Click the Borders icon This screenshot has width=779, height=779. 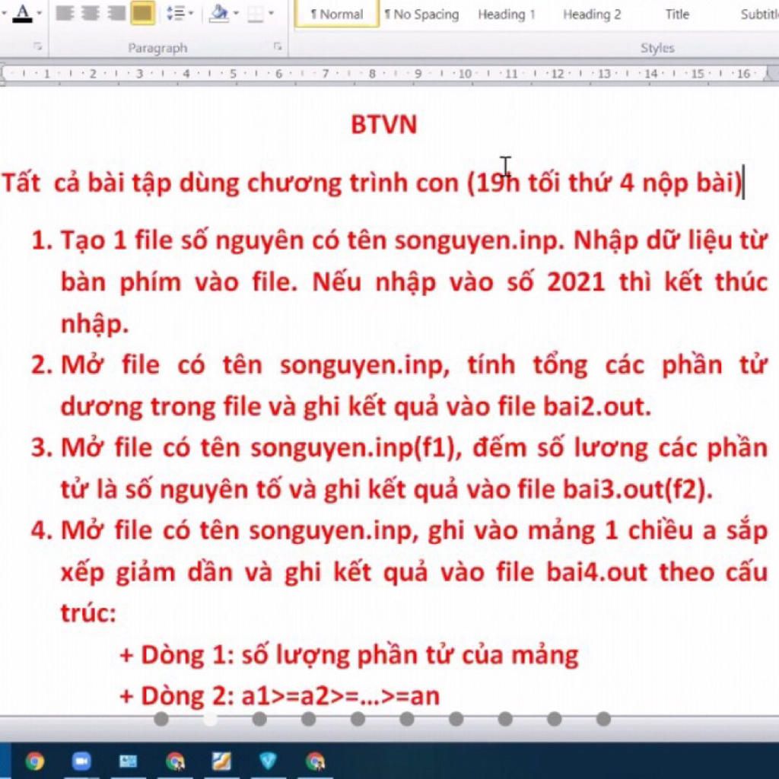tap(255, 14)
